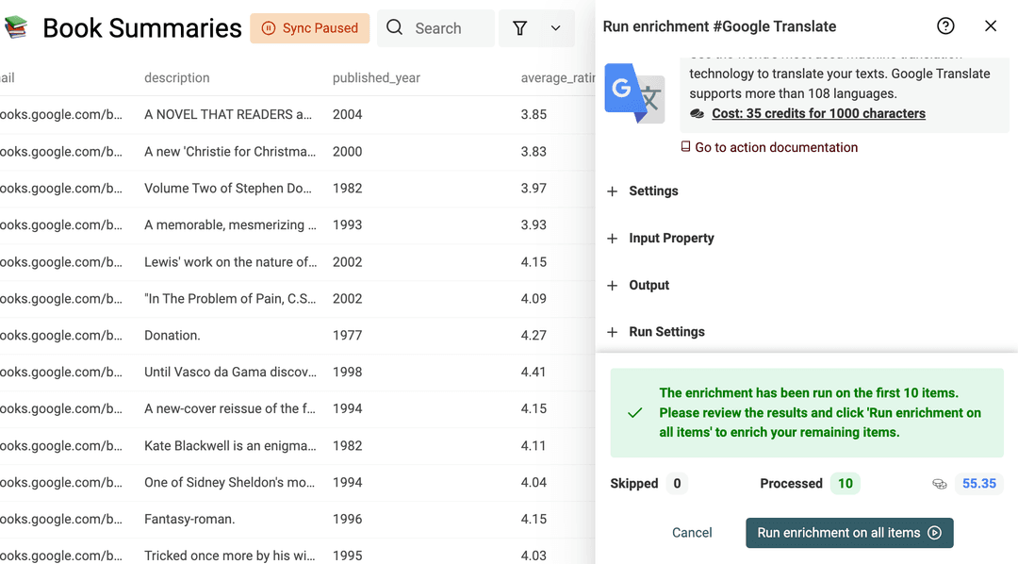
Task: Click the Cancel button
Action: tap(692, 532)
